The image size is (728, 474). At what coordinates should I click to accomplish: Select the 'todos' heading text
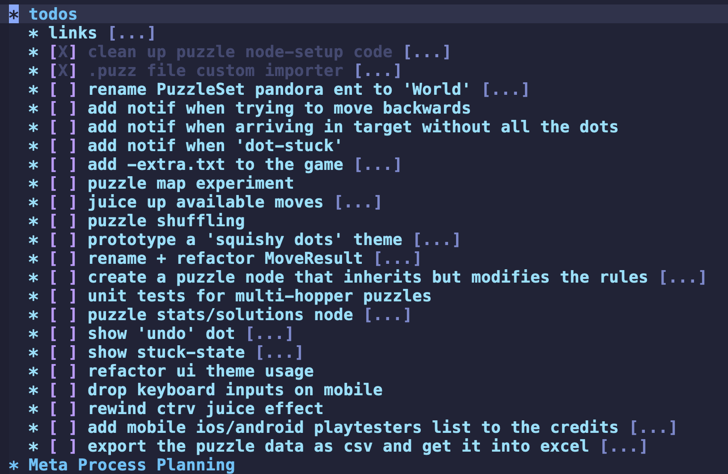(x=53, y=14)
